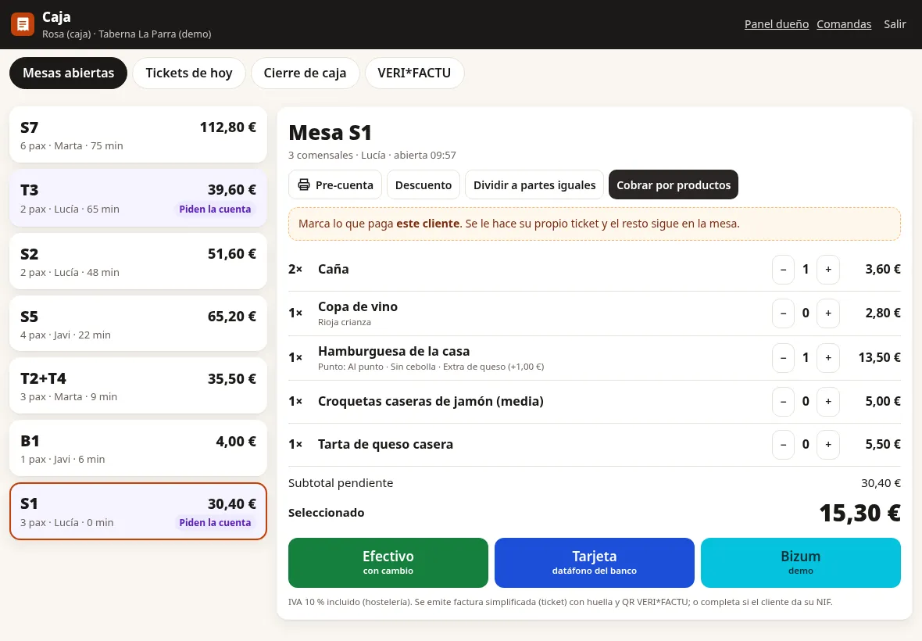
Task: Pay with Tarjeta datáfono del banco
Action: point(595,563)
